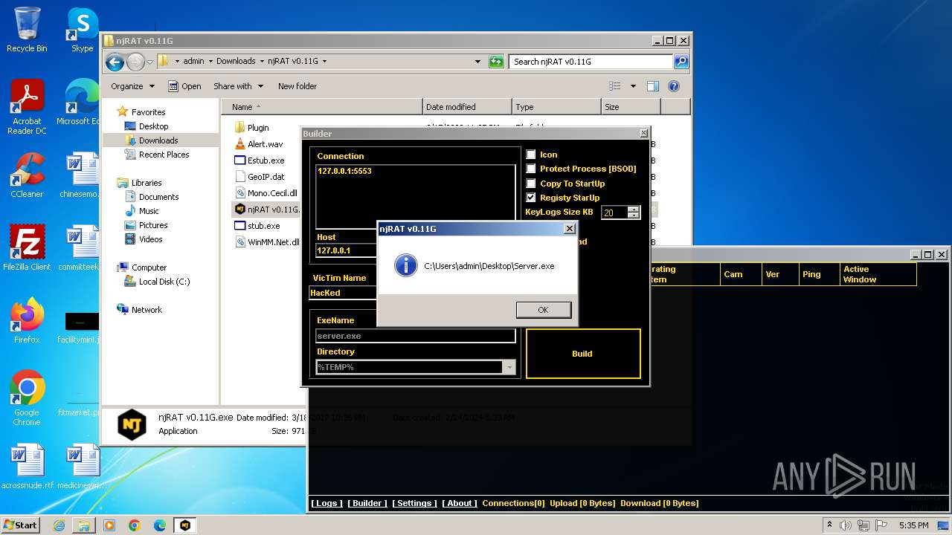This screenshot has width=952, height=535.
Task: Sort by Date modified column header
Action: click(467, 107)
